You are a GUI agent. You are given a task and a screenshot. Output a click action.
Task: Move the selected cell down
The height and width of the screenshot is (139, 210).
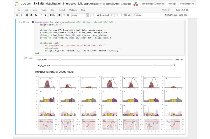coord(45,15)
